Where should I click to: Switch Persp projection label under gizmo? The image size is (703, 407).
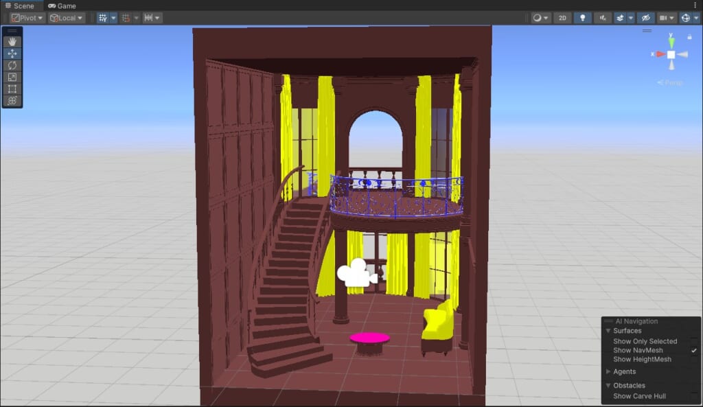point(671,82)
